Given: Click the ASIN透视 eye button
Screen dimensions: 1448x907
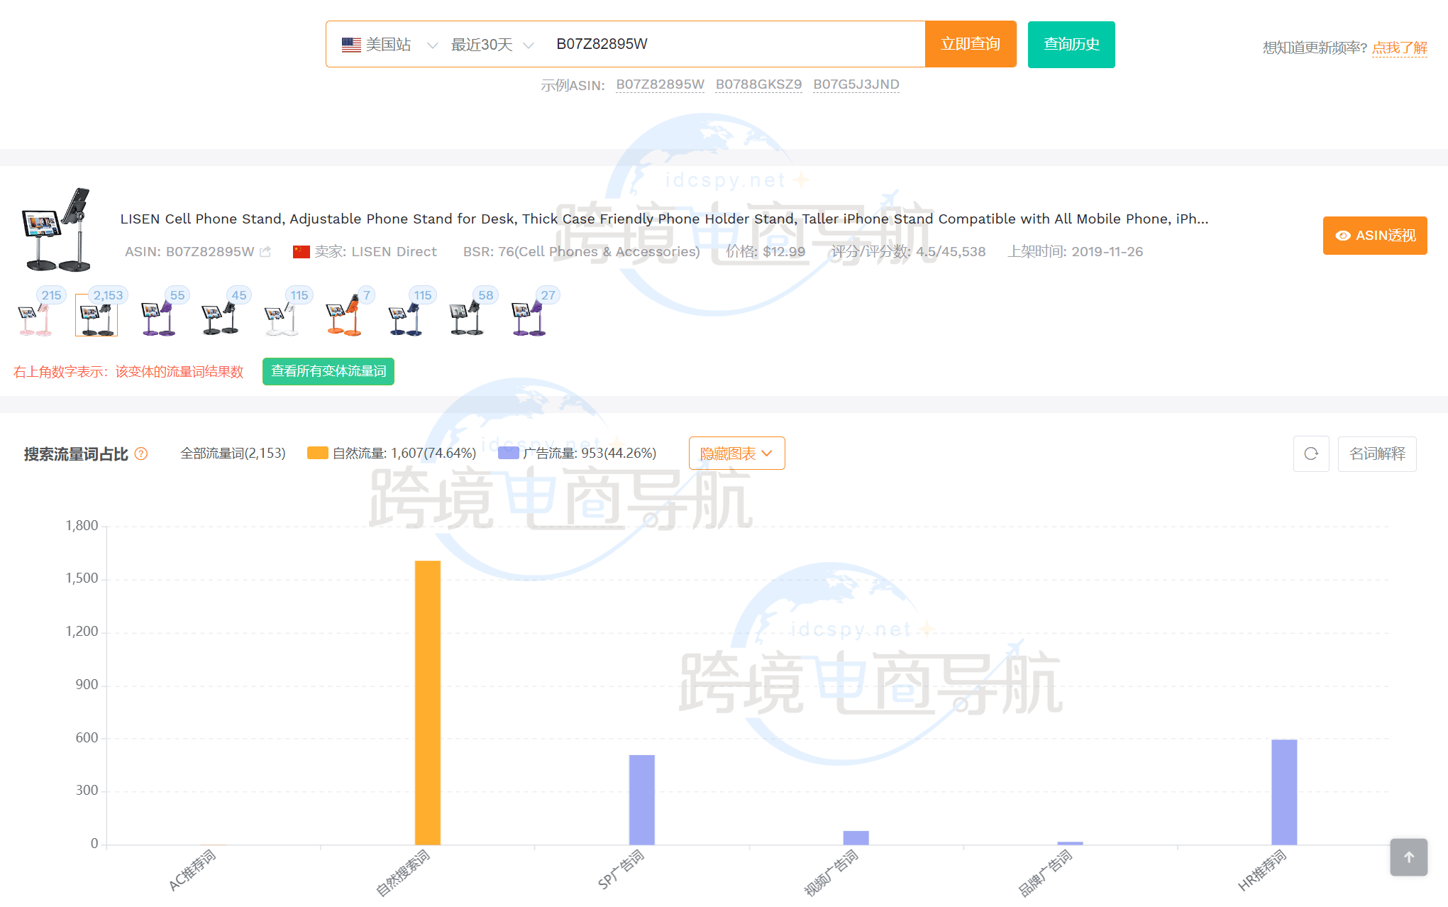Looking at the screenshot, I should [1374, 236].
